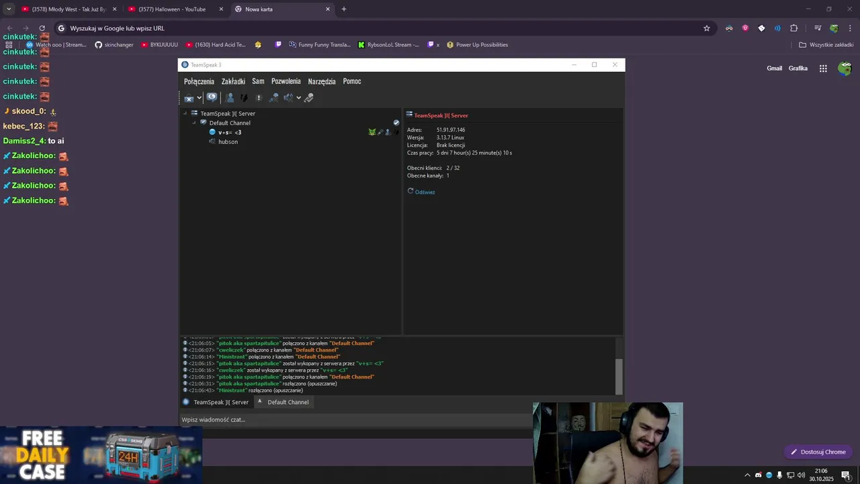Click the muted speaker icon beside hubson
Image resolution: width=860 pixels, height=484 pixels.
pyautogui.click(x=212, y=142)
